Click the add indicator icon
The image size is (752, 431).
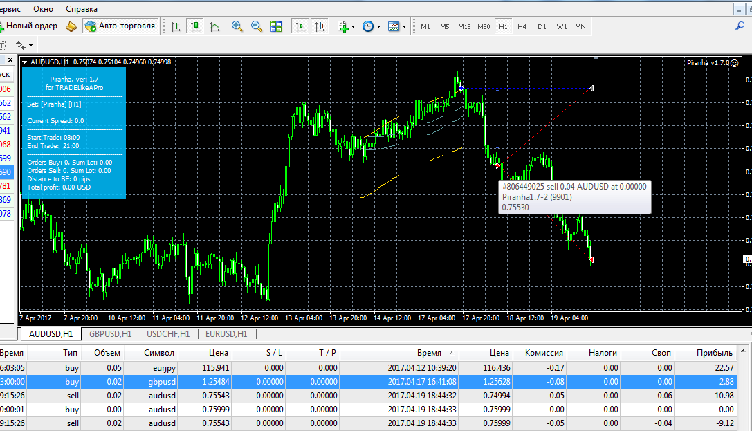click(342, 26)
